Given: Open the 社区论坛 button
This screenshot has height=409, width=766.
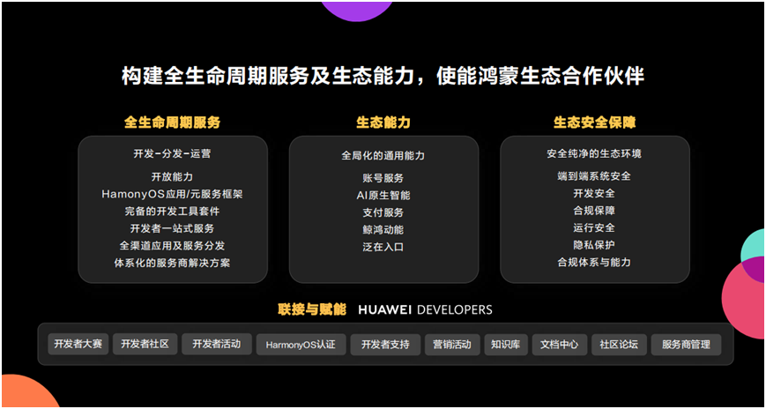Looking at the screenshot, I should [619, 345].
